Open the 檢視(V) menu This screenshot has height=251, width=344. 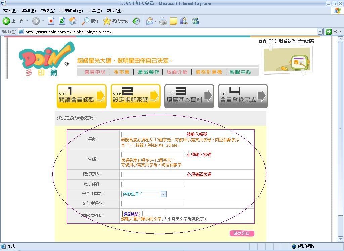click(x=48, y=11)
